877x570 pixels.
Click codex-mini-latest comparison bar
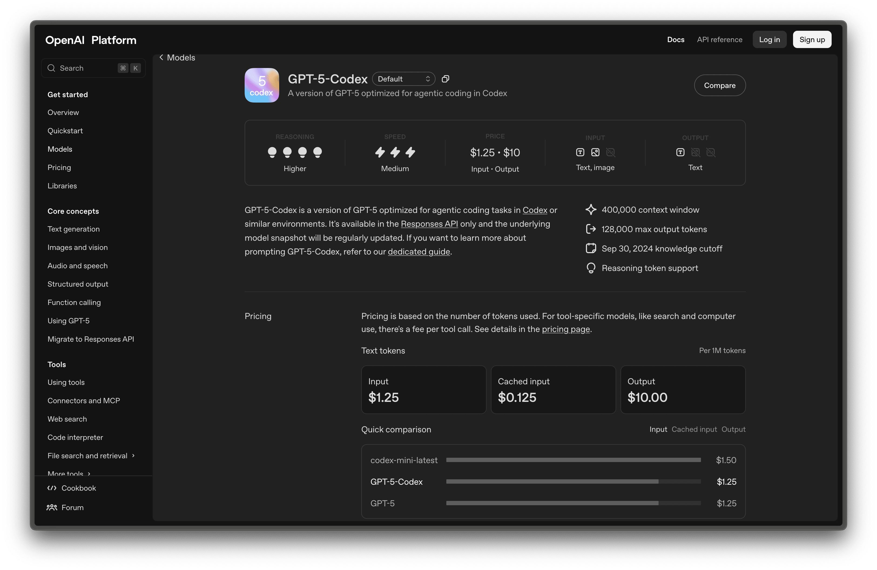coord(573,460)
